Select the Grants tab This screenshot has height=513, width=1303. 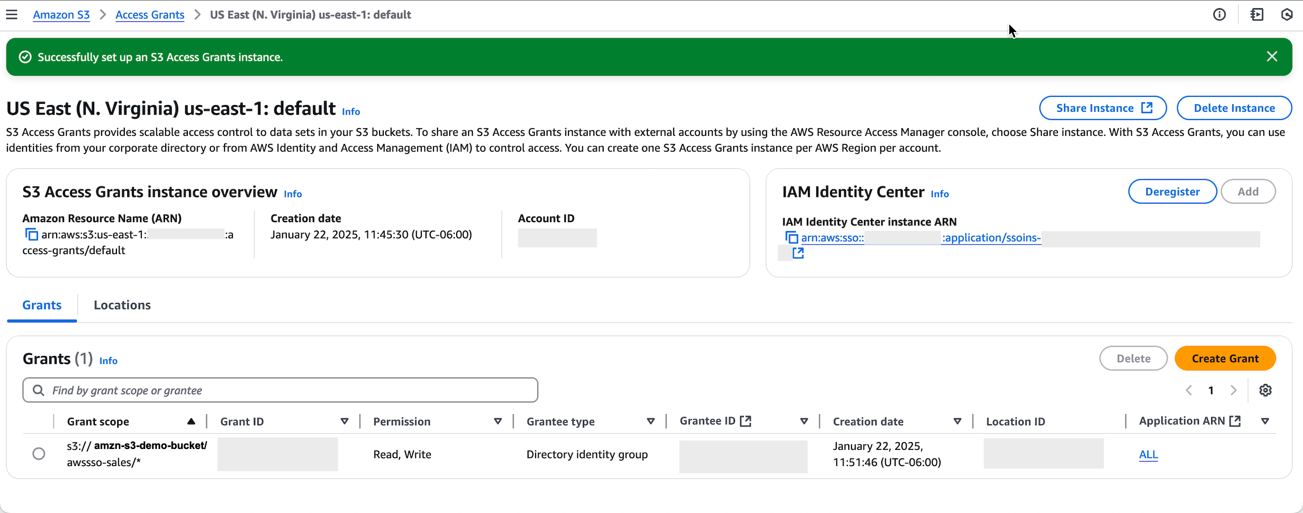click(42, 305)
